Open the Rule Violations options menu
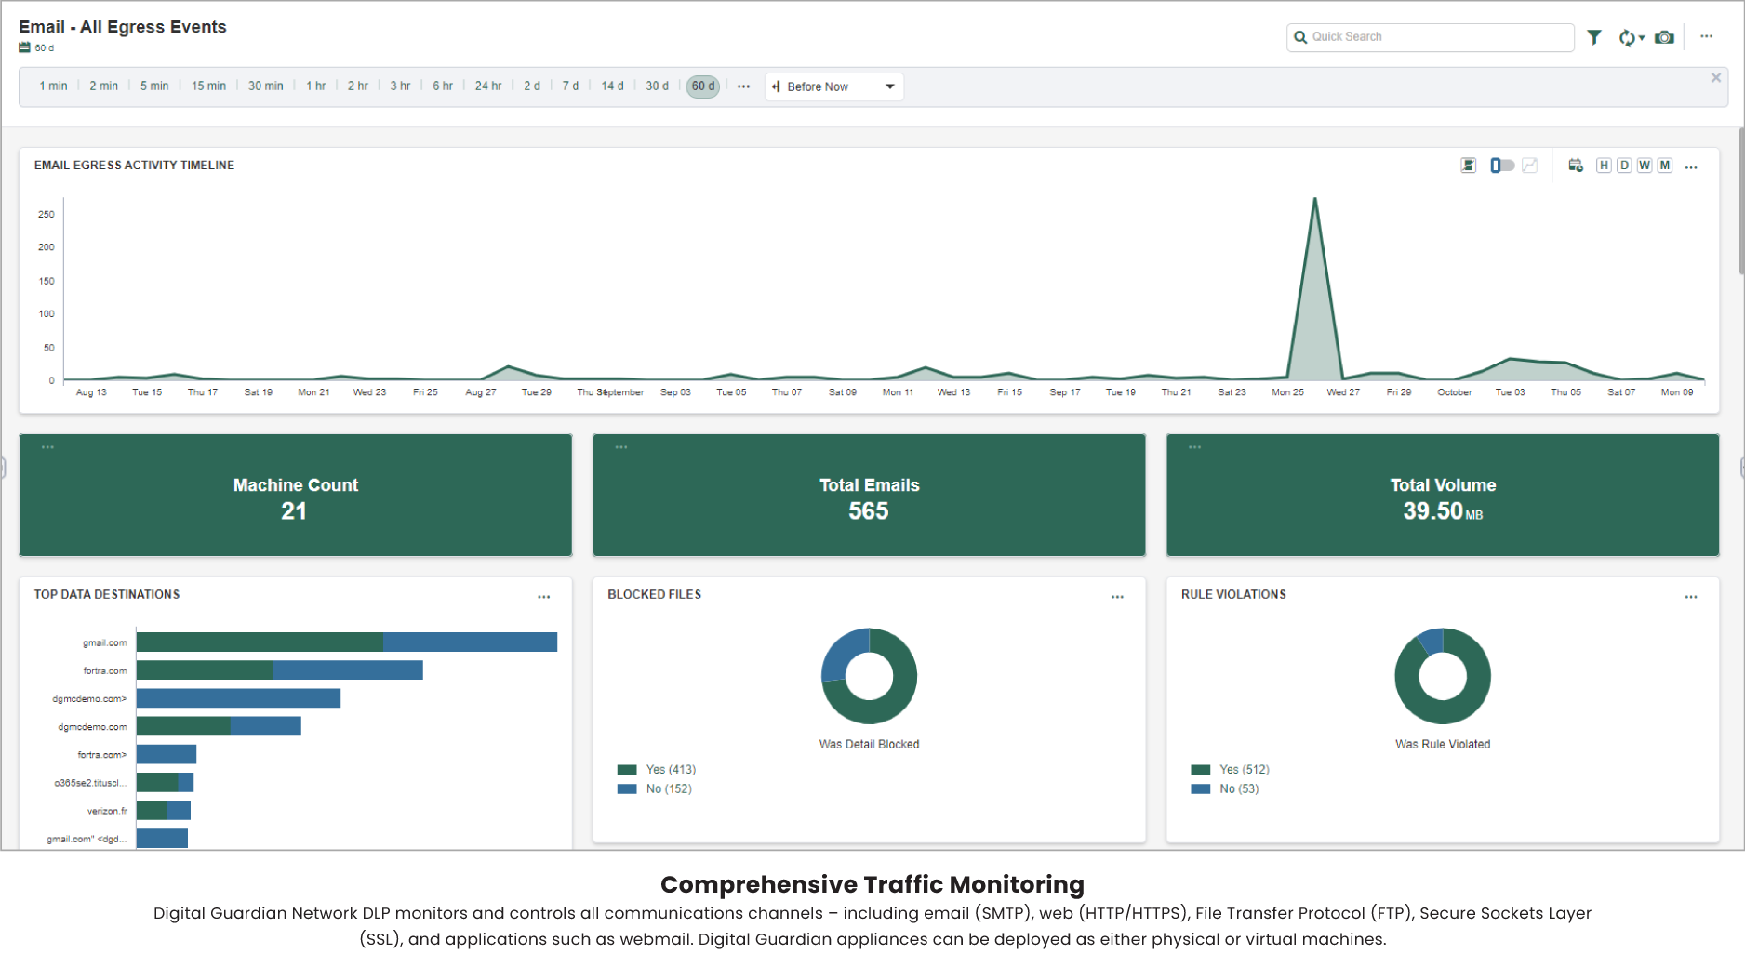Screen dimensions: 1745x967 [1691, 597]
